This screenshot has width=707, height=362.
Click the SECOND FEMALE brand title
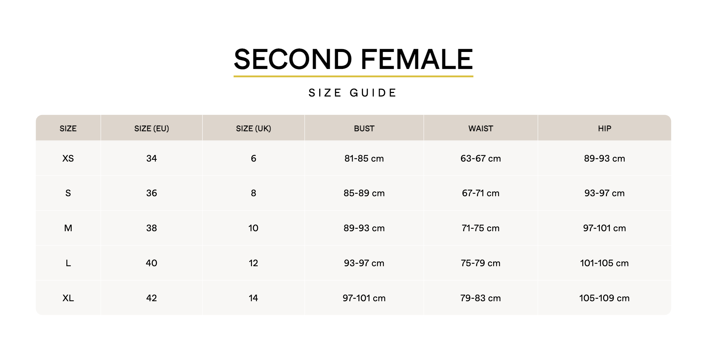pos(353,59)
